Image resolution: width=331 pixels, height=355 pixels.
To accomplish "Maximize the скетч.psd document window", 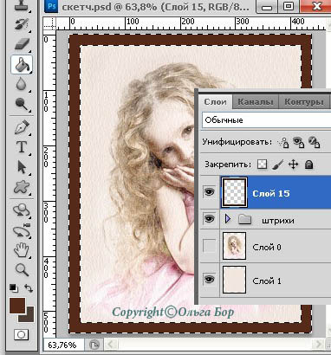I will (289, 6).
